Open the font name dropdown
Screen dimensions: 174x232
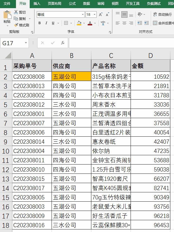coord(83,15)
